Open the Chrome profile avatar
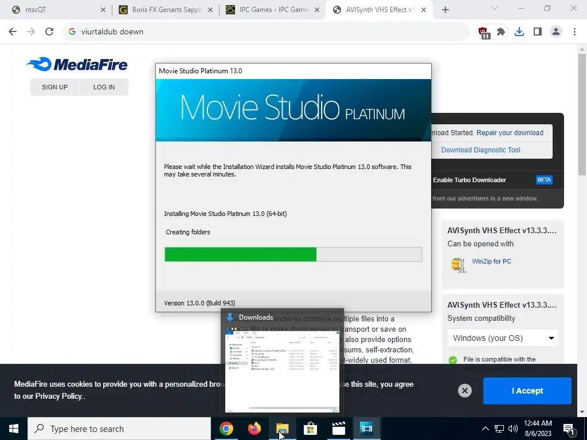The height and width of the screenshot is (440, 587). (556, 32)
